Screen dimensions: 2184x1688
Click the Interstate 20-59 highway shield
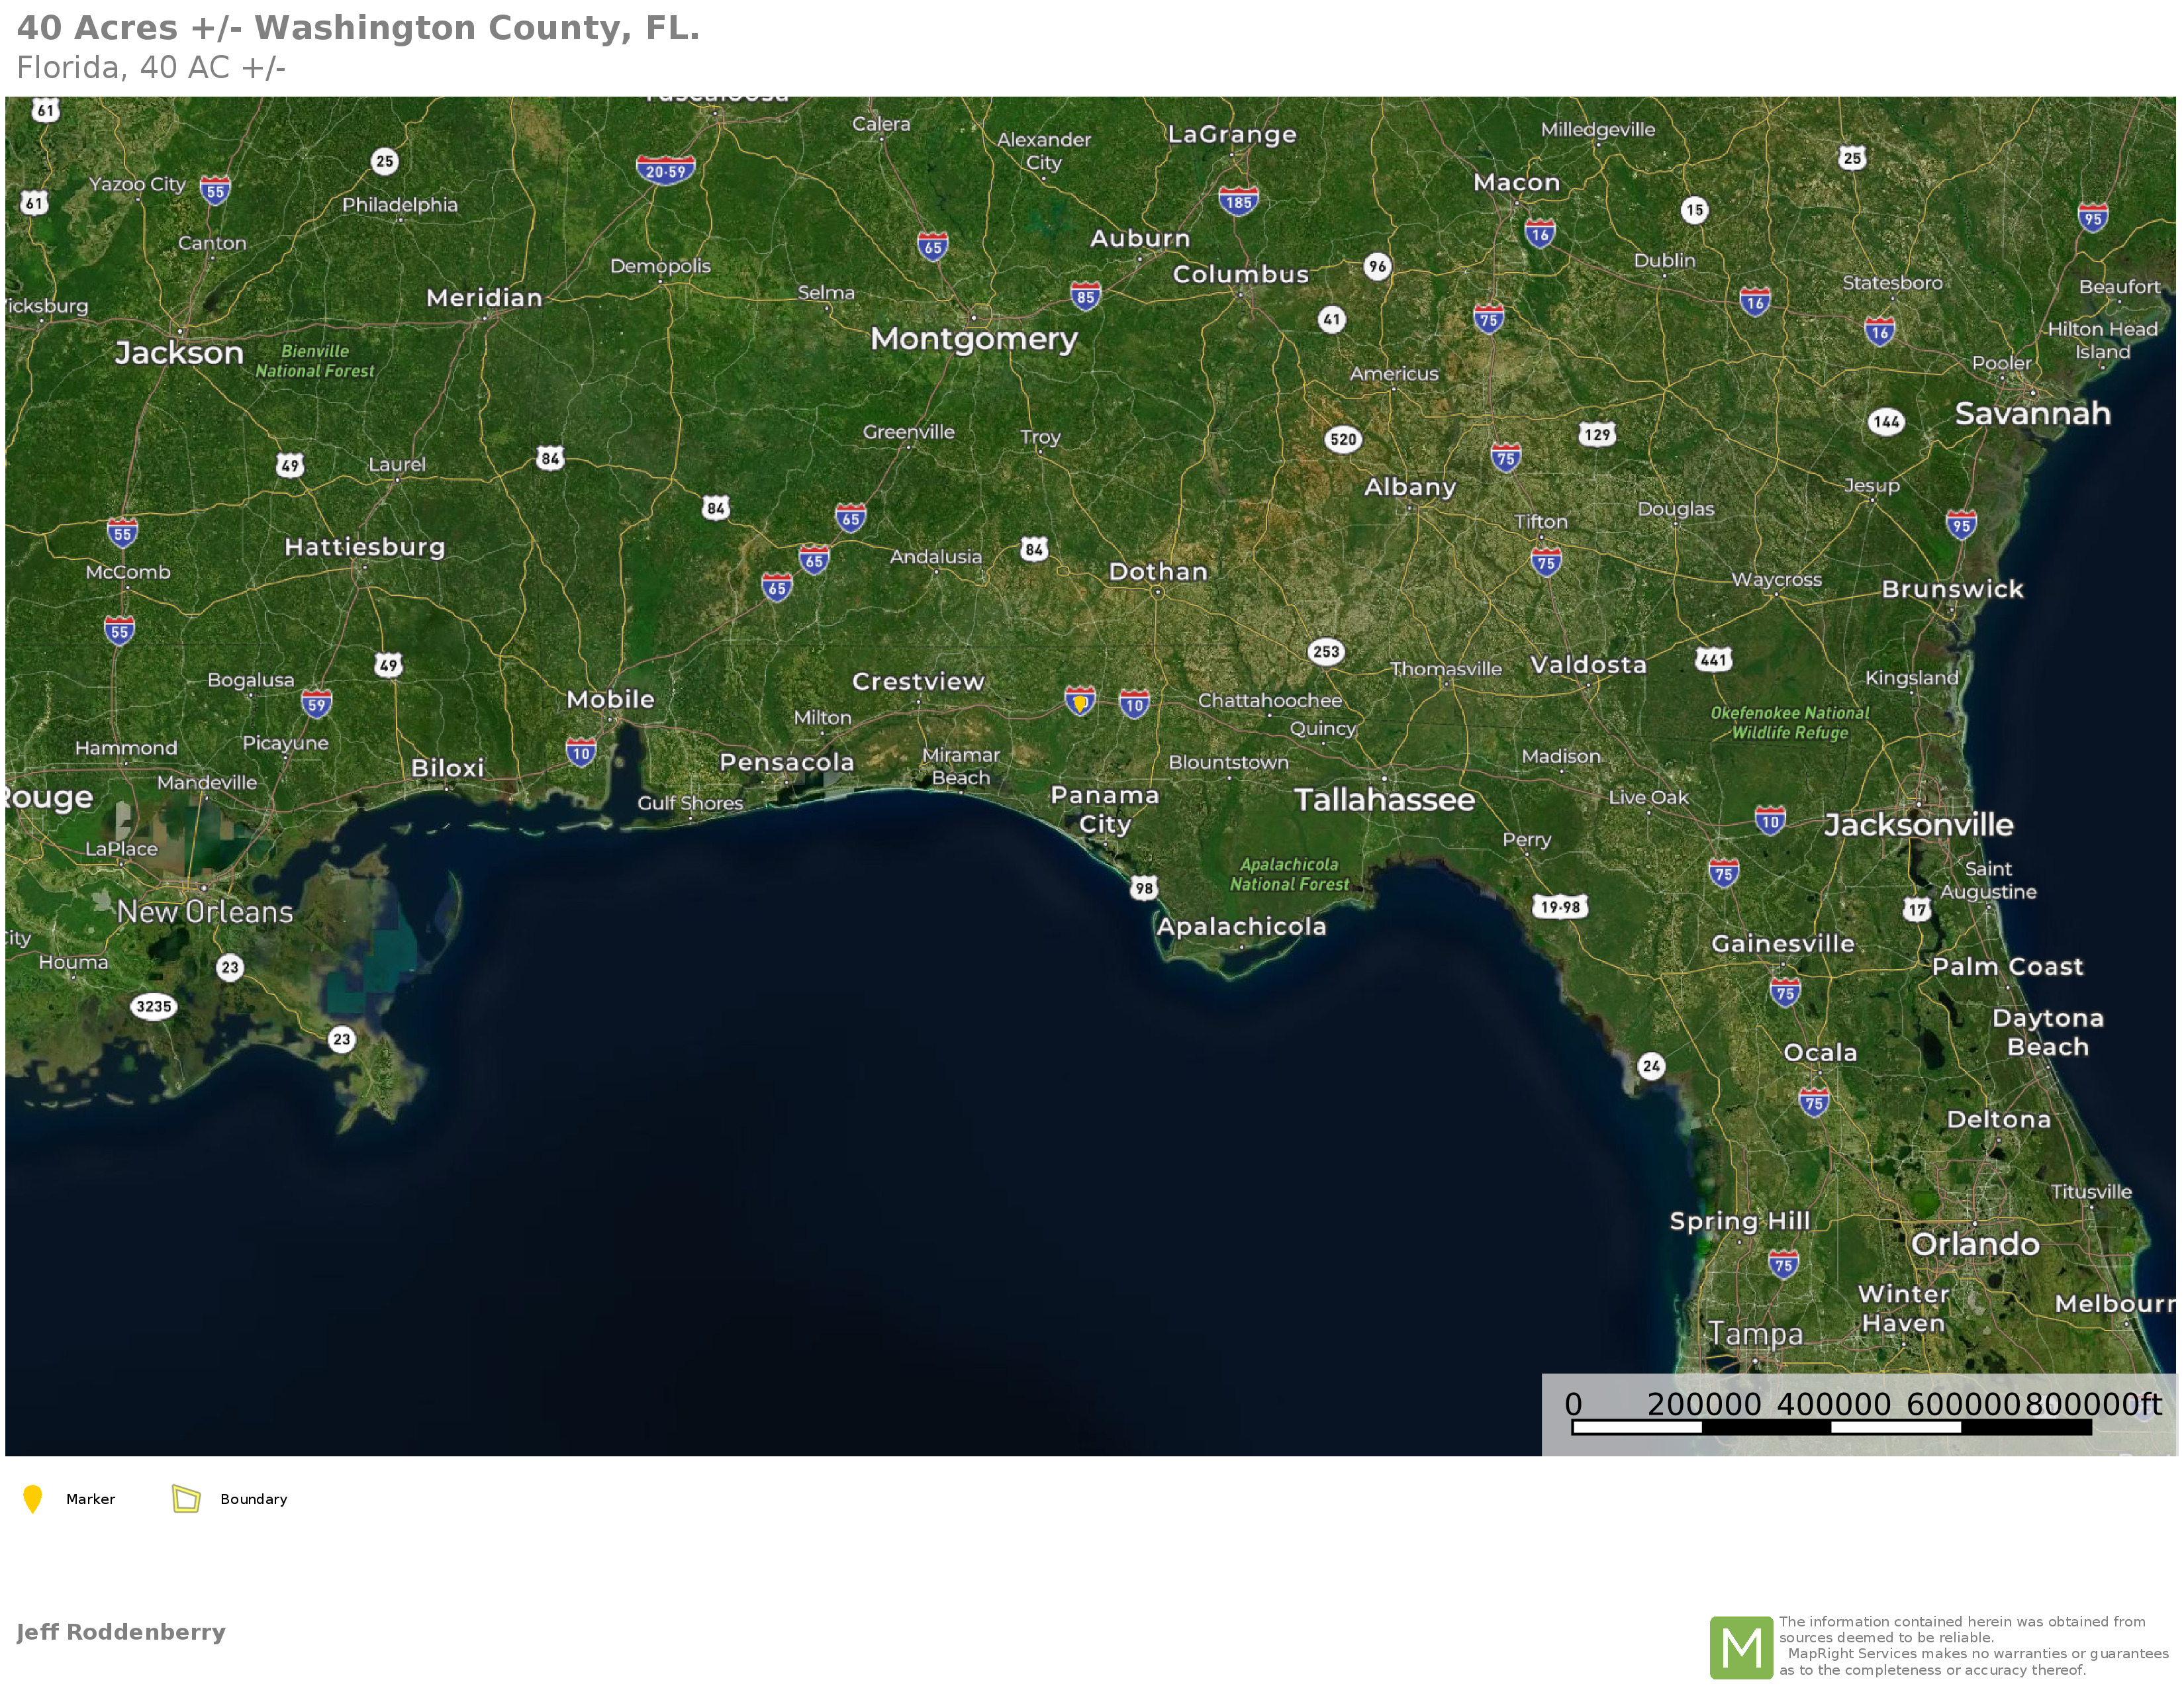(x=665, y=170)
